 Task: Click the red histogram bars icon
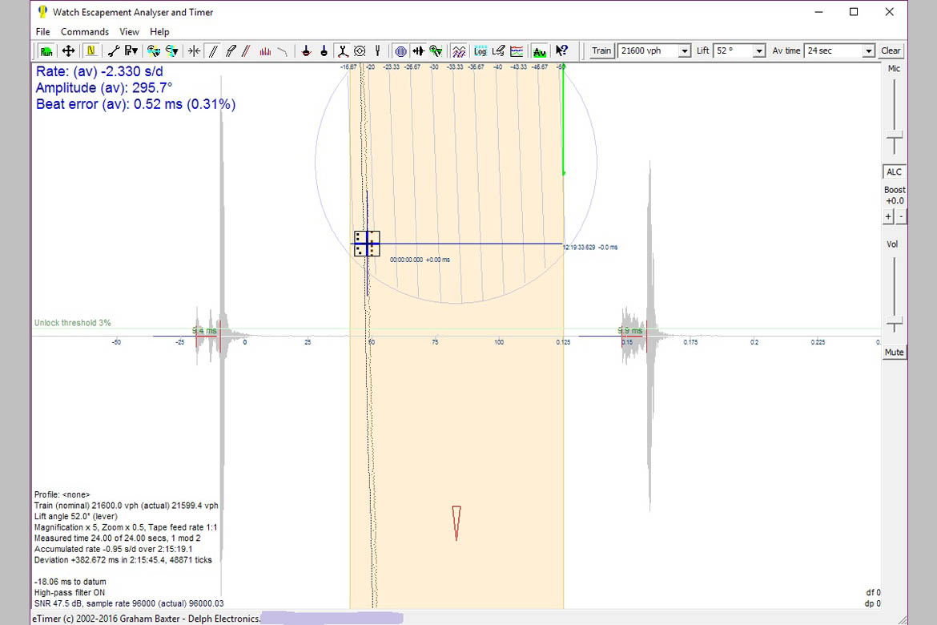pos(264,51)
